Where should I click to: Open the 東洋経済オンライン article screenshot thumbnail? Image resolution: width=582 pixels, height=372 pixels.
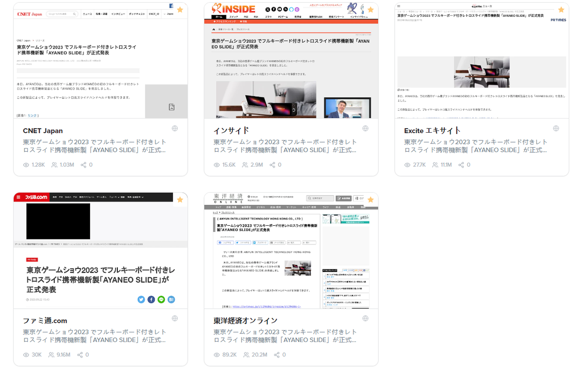click(x=291, y=250)
